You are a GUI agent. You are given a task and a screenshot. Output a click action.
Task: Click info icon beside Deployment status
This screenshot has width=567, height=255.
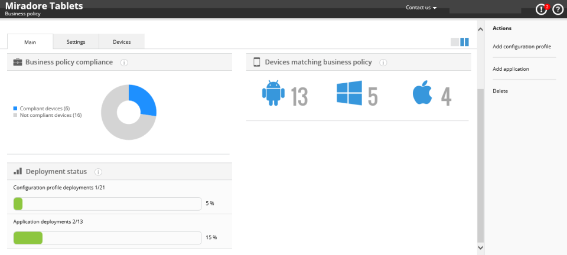[x=98, y=172]
